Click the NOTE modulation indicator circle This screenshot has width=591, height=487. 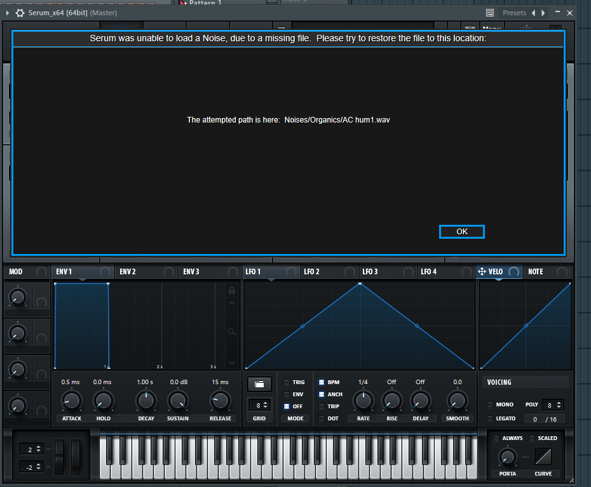click(x=562, y=272)
